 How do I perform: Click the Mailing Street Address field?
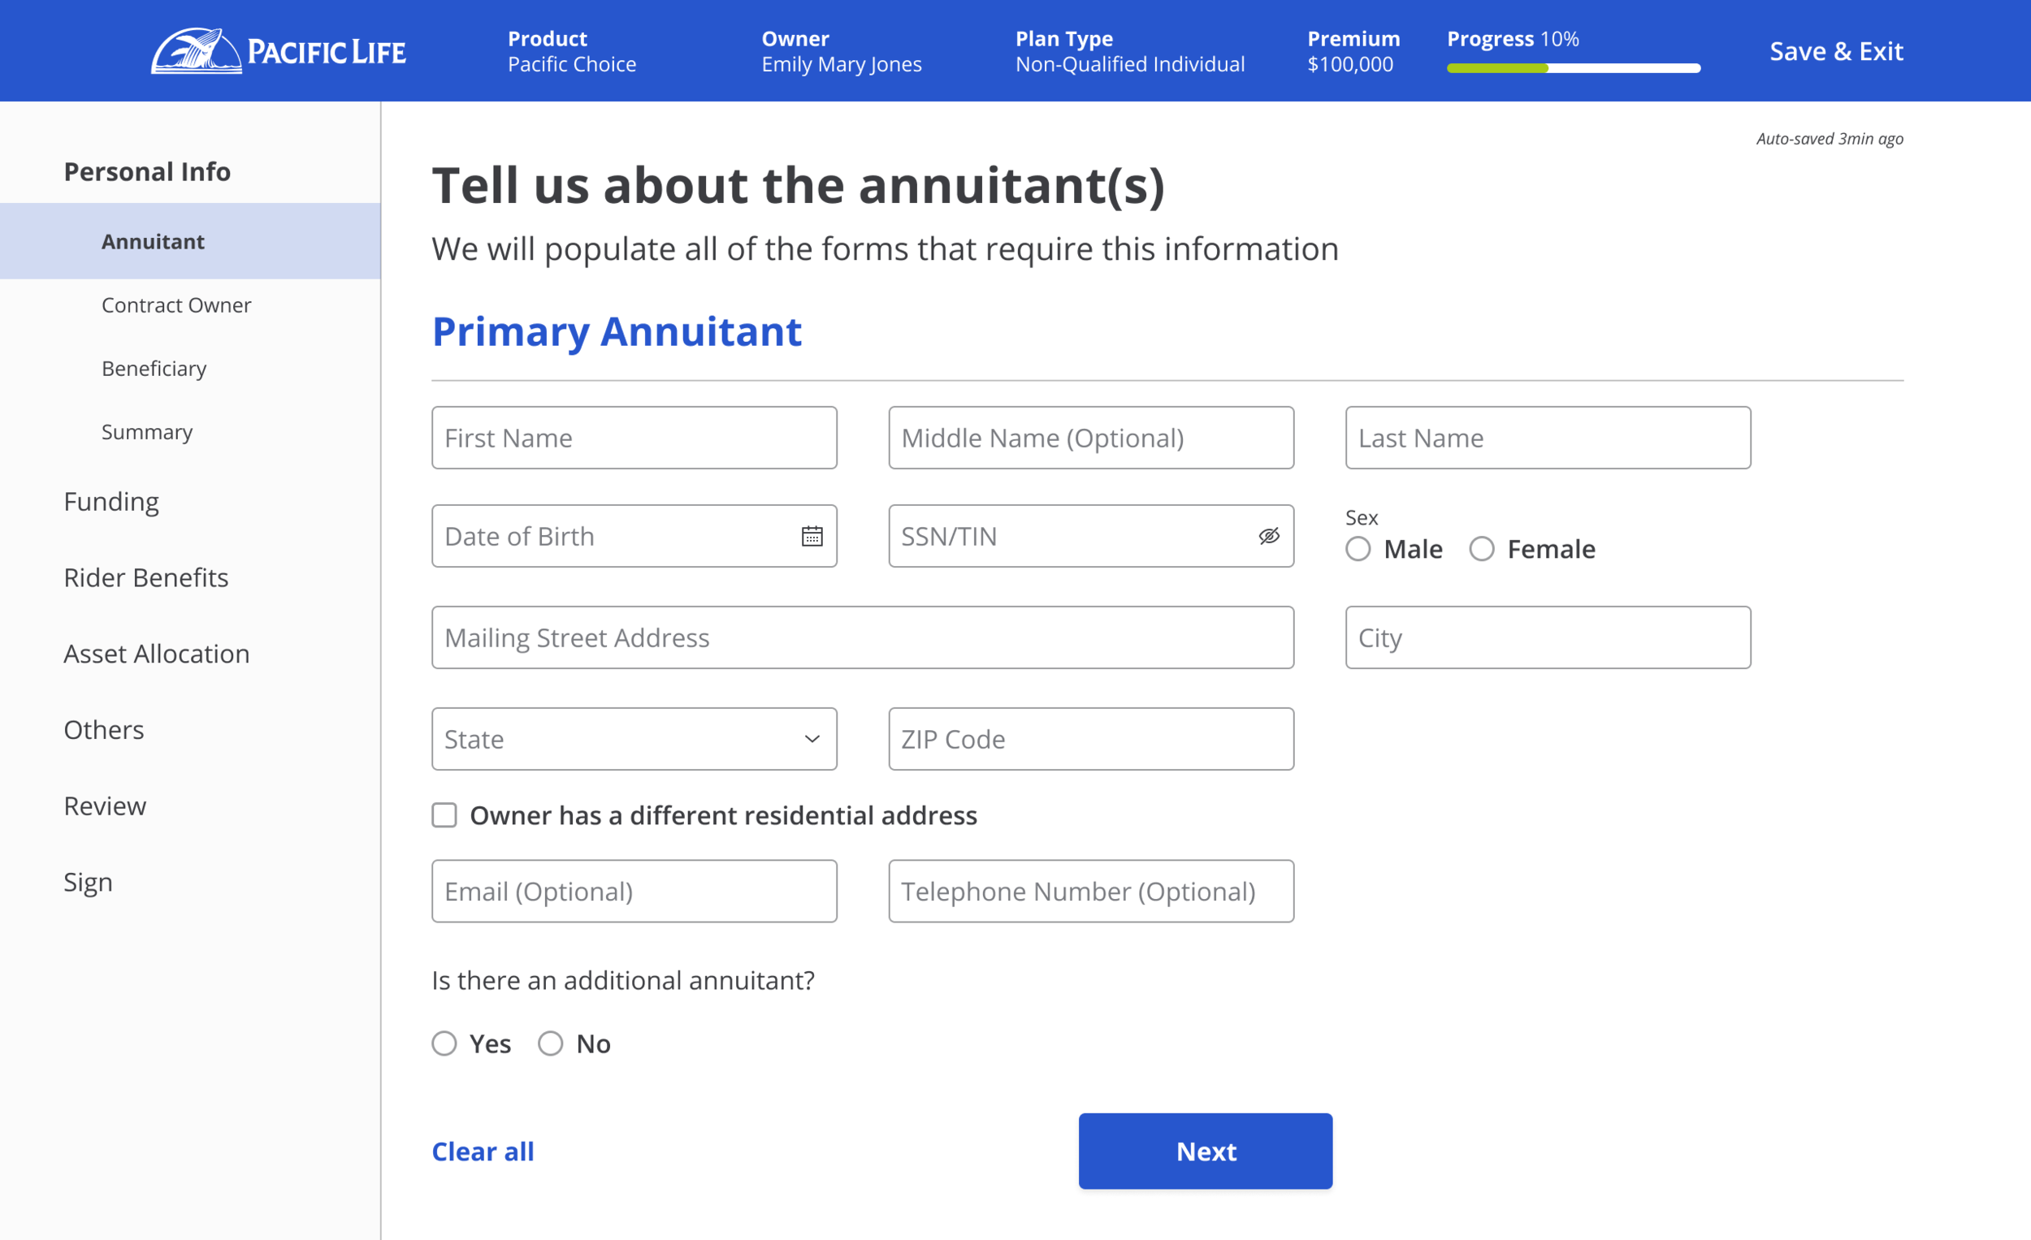point(862,637)
